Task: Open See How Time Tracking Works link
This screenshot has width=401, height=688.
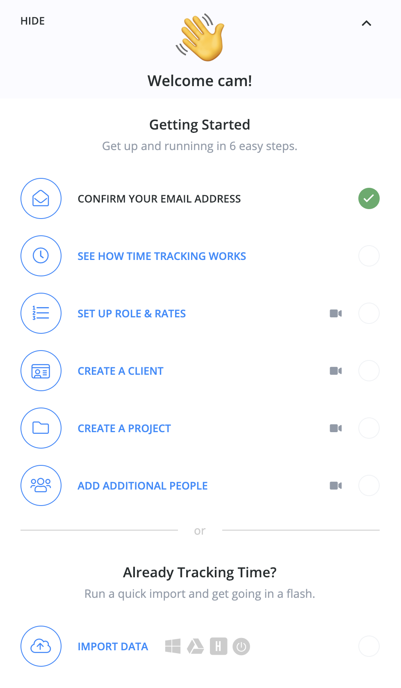Action: pyautogui.click(x=162, y=256)
